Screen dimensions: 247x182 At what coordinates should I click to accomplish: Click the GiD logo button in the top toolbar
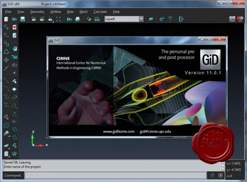(232, 19)
